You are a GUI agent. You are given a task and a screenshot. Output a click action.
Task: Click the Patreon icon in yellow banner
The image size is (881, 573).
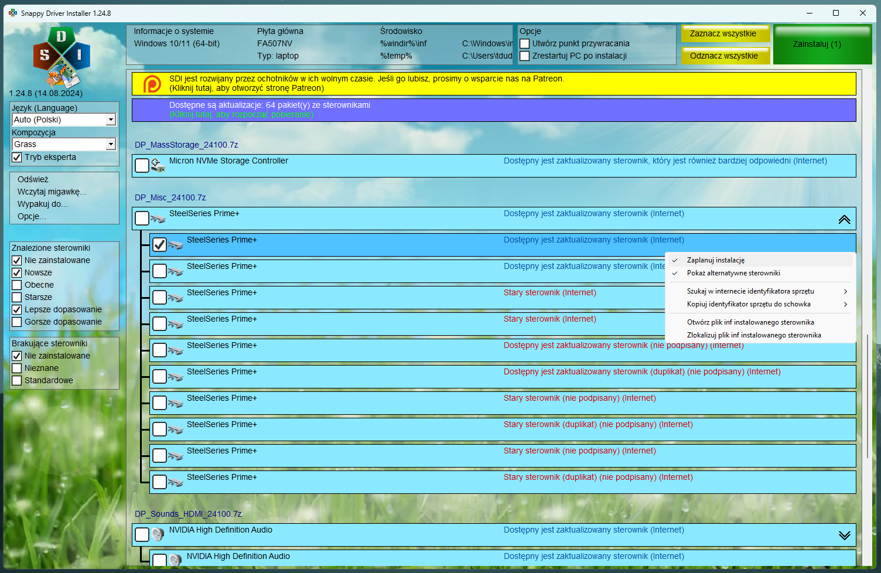click(152, 84)
